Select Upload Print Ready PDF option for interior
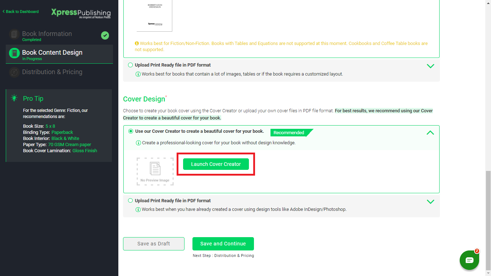The image size is (491, 276). tap(131, 65)
